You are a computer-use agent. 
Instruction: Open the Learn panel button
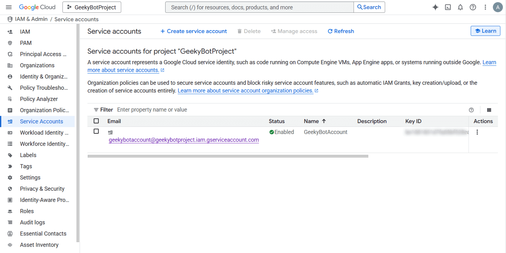(x=485, y=31)
